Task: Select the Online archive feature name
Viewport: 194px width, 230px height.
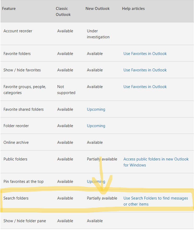Action: coord(16,142)
